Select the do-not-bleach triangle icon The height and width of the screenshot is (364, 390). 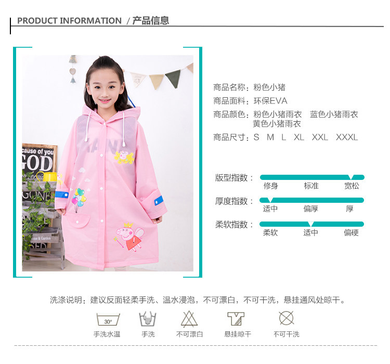[x=189, y=319]
